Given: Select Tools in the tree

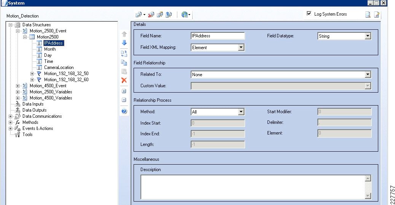Looking at the screenshot, I should point(27,135).
